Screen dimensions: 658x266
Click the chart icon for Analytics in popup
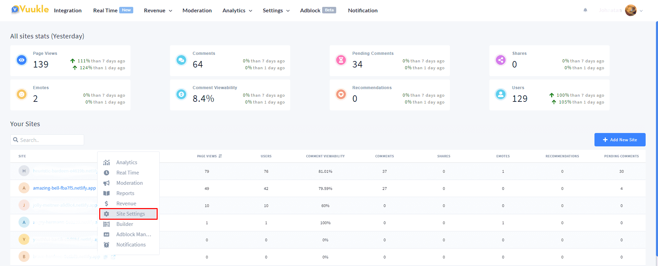pyautogui.click(x=106, y=162)
